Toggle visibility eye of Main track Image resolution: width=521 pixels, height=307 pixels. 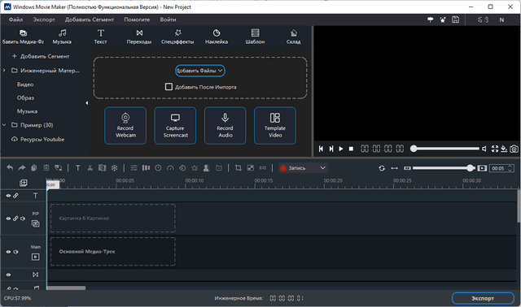pos(8,252)
